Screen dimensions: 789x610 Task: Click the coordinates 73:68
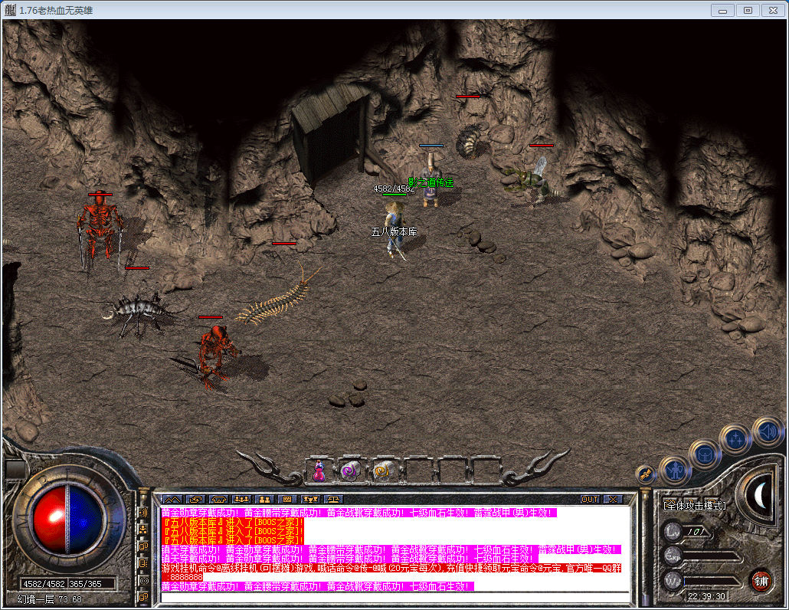pos(70,599)
